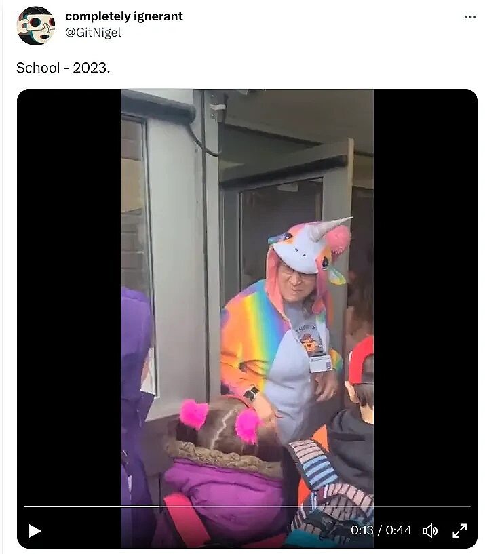The width and height of the screenshot is (485, 554).
Task: Click the end of the video progress bar
Action: click(x=469, y=507)
